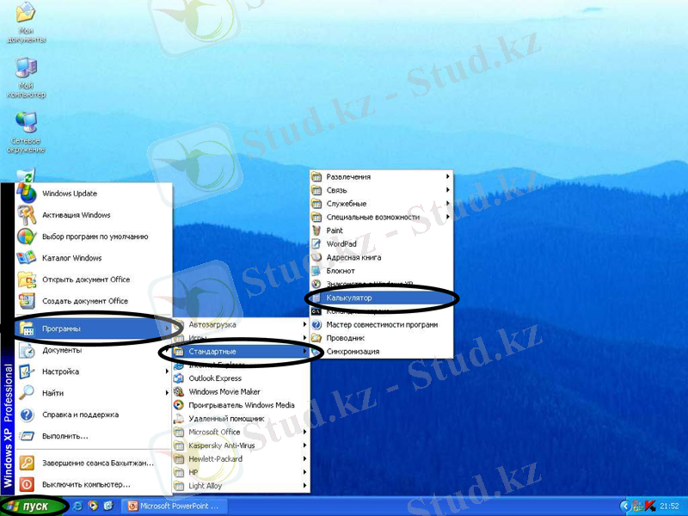Select Блокнот from the menu

point(341,271)
